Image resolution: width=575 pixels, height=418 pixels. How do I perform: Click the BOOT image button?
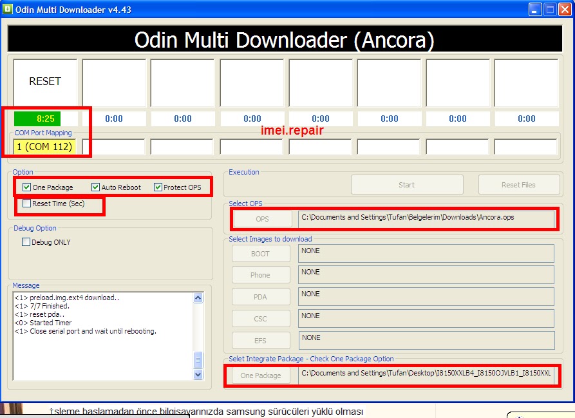point(261,254)
